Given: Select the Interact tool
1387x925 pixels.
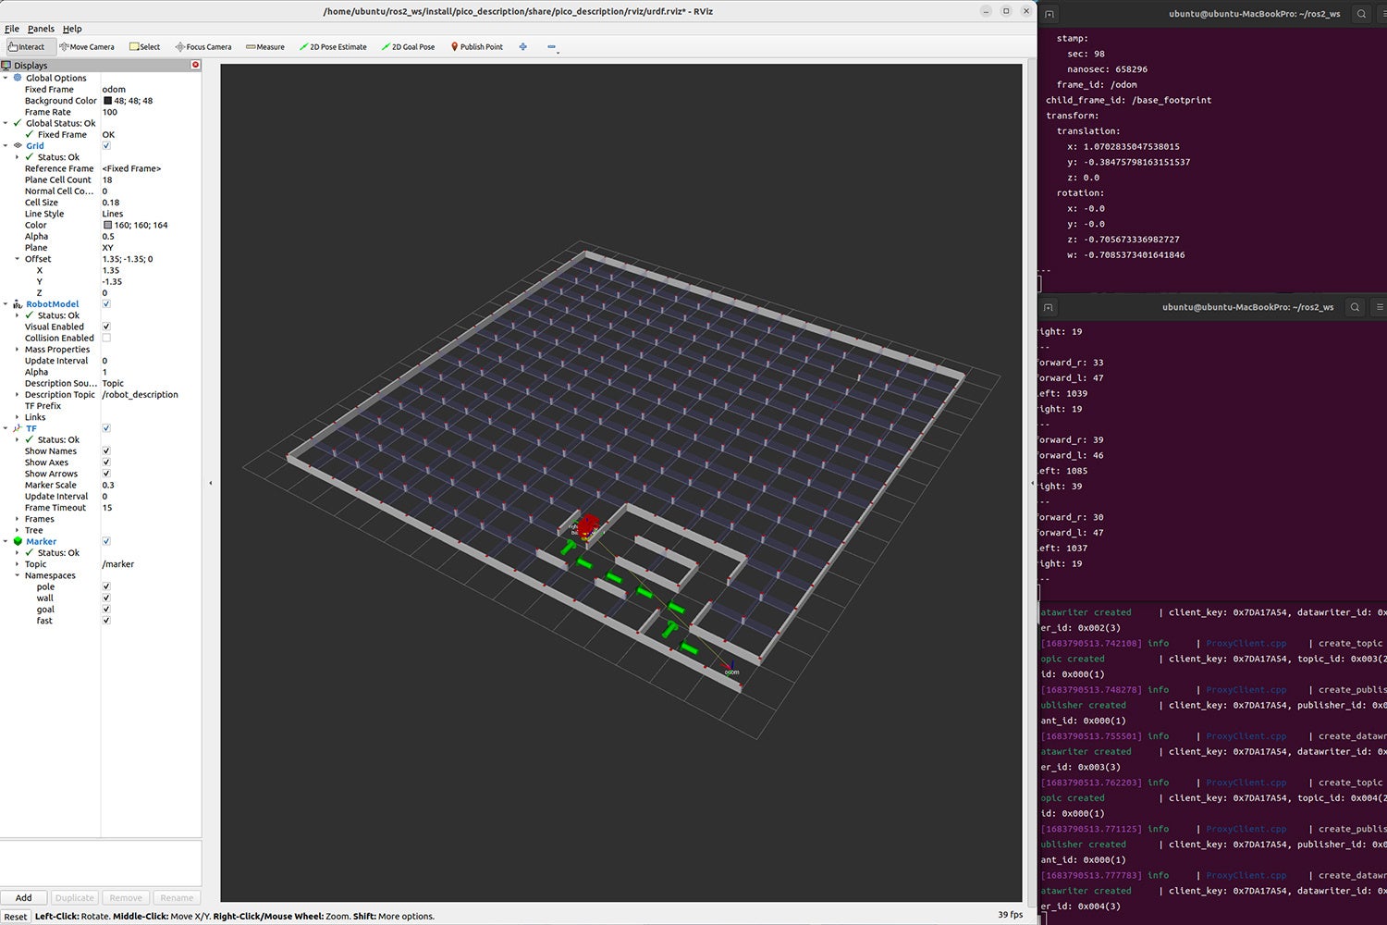Looking at the screenshot, I should (27, 46).
